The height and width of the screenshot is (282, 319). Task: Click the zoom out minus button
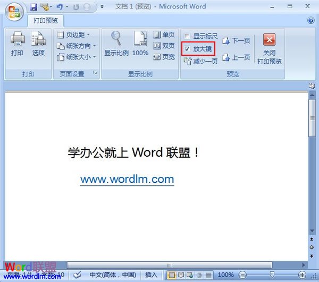[x=242, y=275]
